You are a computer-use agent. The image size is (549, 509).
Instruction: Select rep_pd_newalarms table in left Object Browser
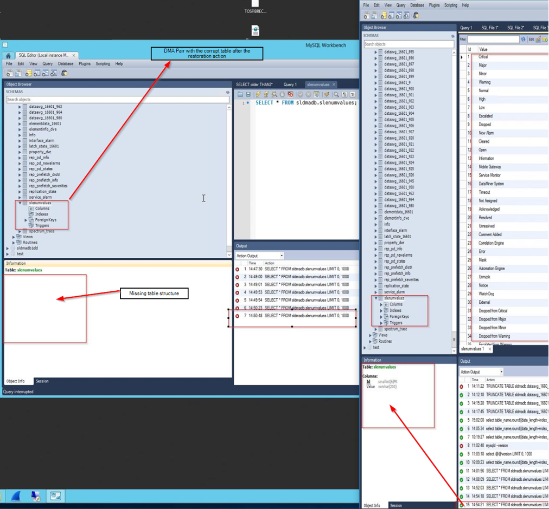tap(44, 163)
